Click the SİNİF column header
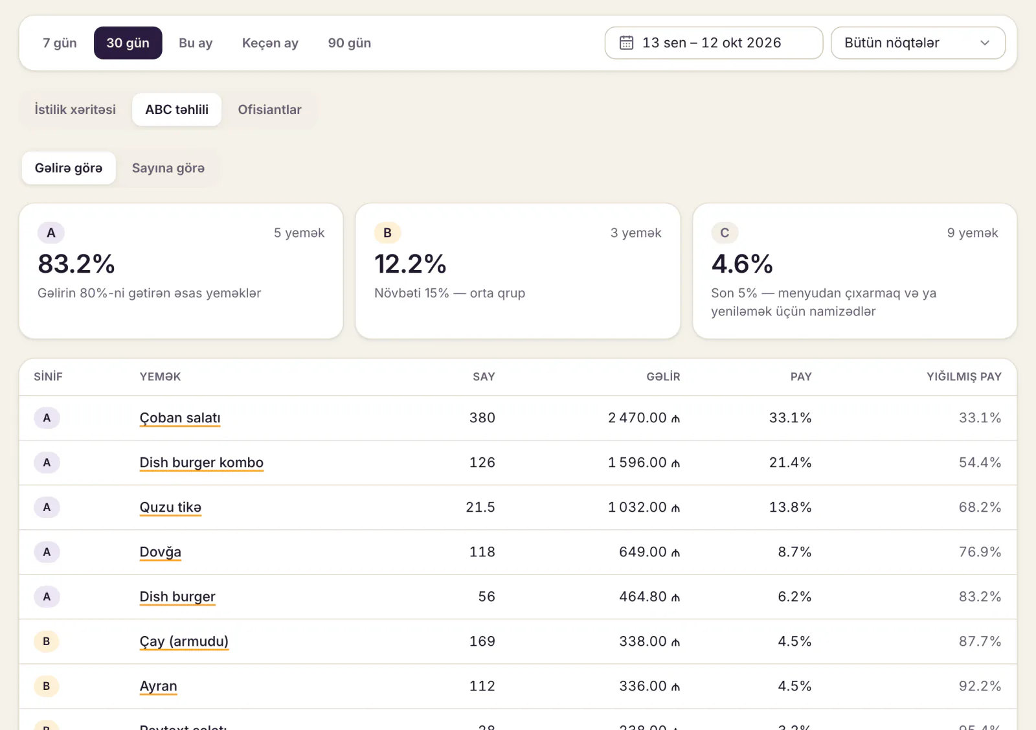 pyautogui.click(x=48, y=376)
